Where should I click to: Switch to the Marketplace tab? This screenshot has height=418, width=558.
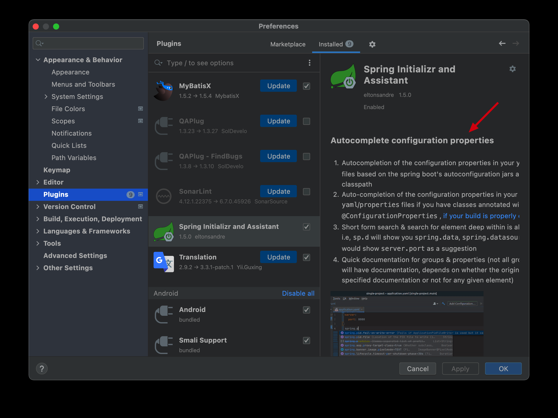pyautogui.click(x=288, y=44)
